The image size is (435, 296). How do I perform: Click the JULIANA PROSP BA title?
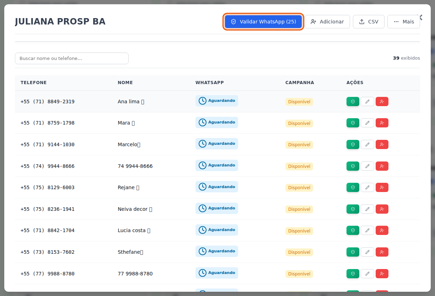(60, 22)
